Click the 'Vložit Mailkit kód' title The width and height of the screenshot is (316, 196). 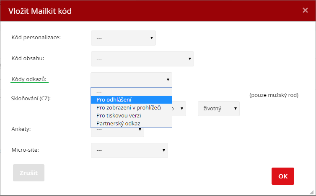40,11
